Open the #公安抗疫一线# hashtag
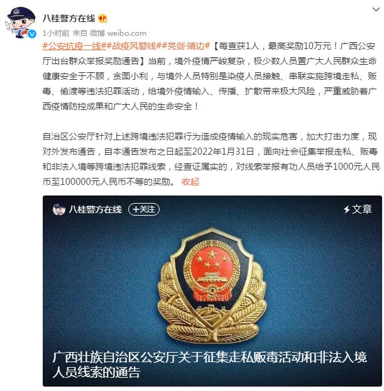 (74, 46)
